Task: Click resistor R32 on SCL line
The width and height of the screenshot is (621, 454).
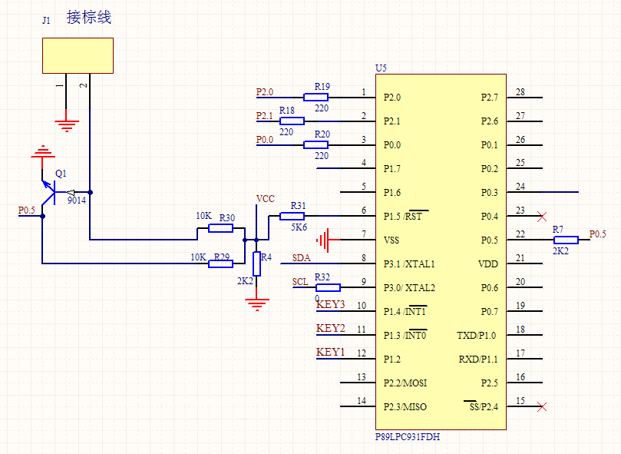Action: 328,287
